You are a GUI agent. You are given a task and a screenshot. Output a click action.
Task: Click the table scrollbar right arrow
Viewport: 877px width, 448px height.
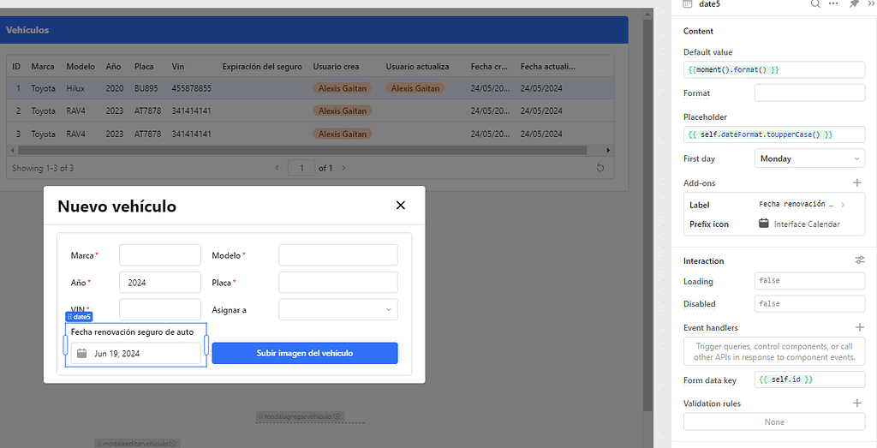point(609,151)
